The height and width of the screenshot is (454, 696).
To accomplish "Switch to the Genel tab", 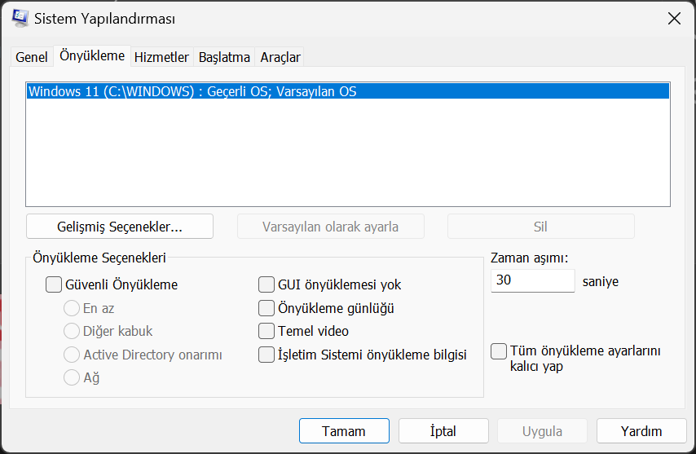I will [32, 57].
